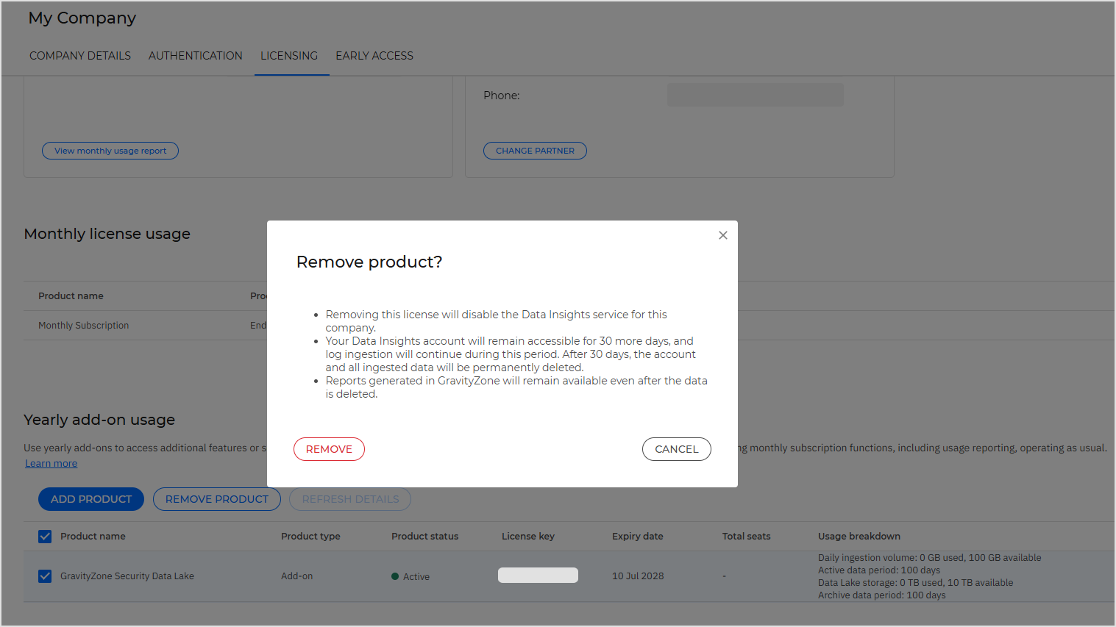
Task: Open the Learn more link
Action: point(51,462)
